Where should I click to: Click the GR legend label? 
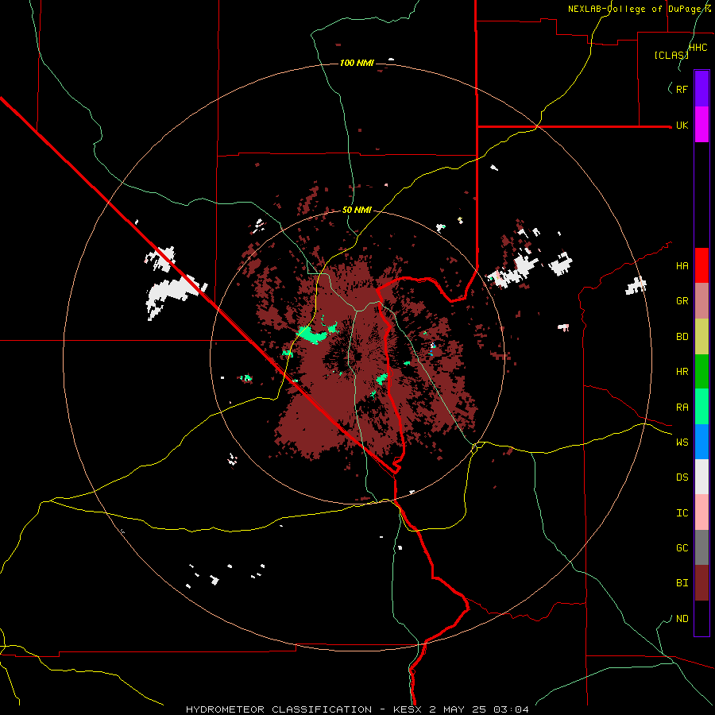pos(682,301)
